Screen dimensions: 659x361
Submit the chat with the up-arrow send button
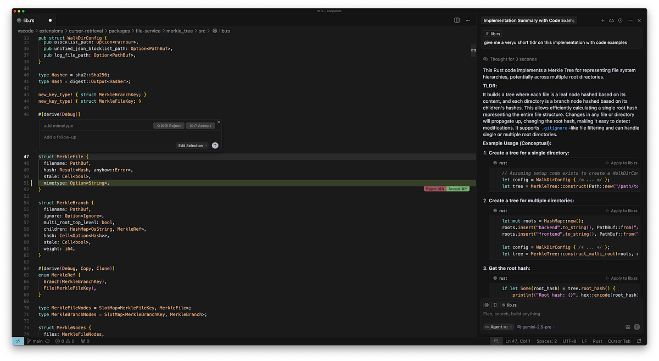click(x=637, y=326)
